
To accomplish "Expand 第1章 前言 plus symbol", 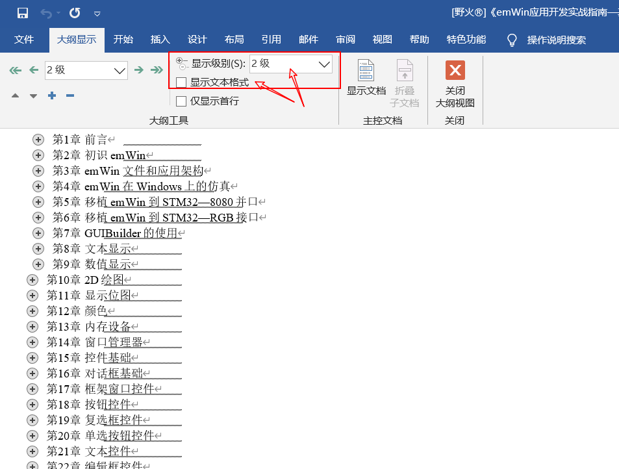I will (x=38, y=140).
